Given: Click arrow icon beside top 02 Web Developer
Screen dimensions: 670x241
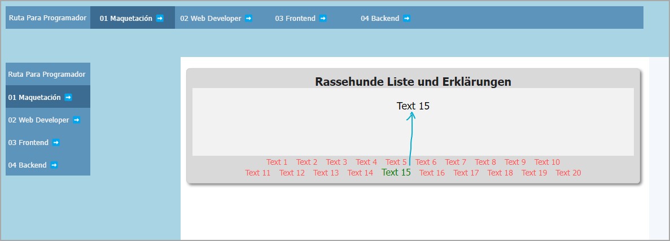Looking at the screenshot, I should click(248, 18).
